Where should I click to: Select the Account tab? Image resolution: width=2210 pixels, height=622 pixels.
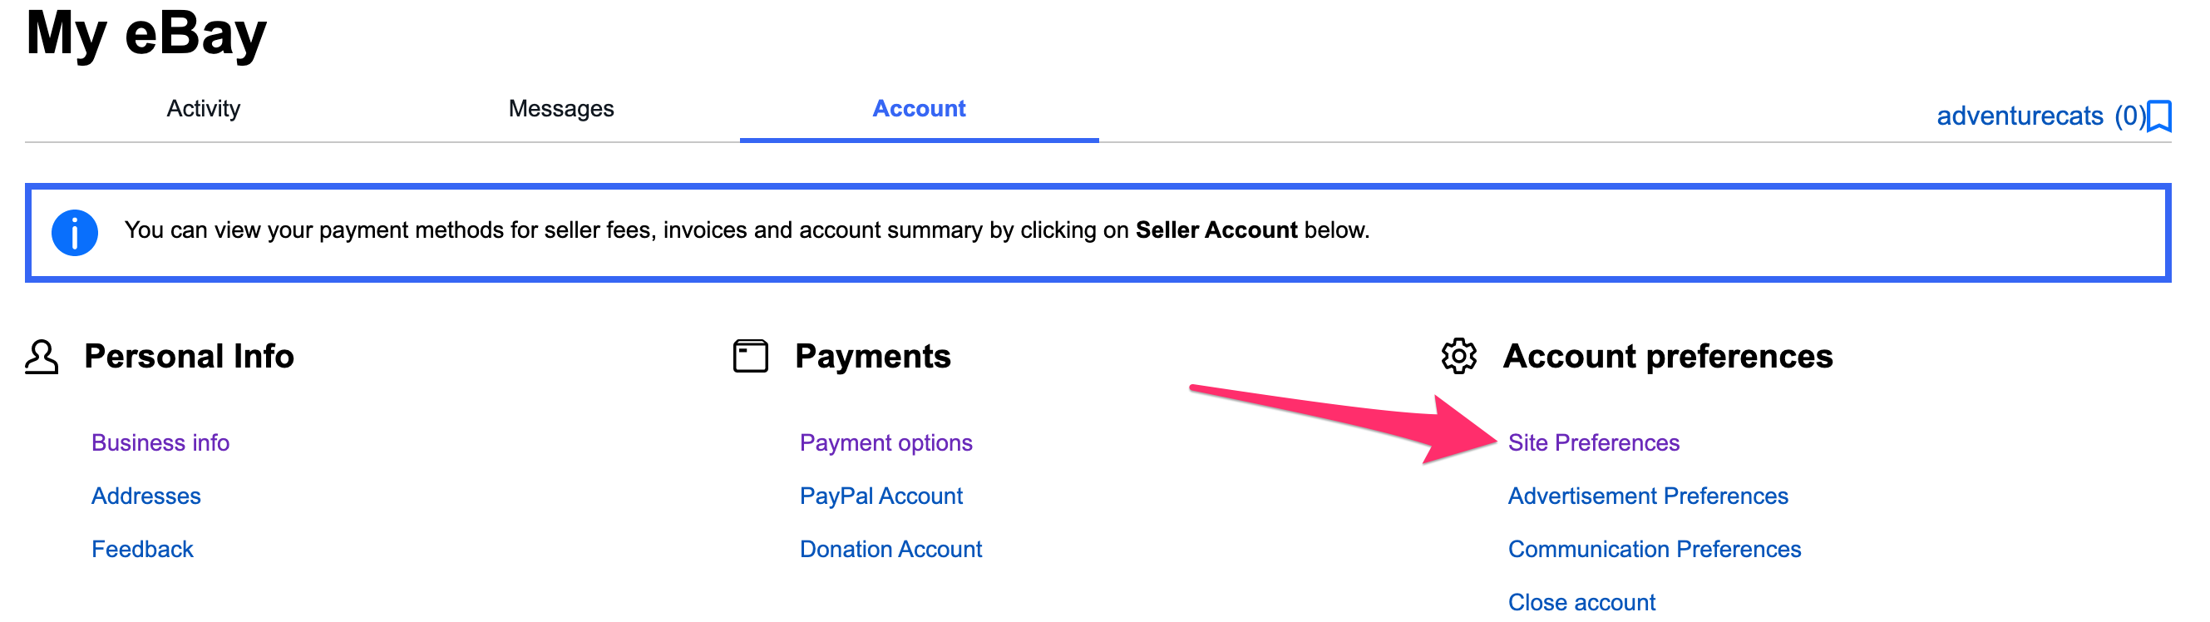[x=919, y=109]
